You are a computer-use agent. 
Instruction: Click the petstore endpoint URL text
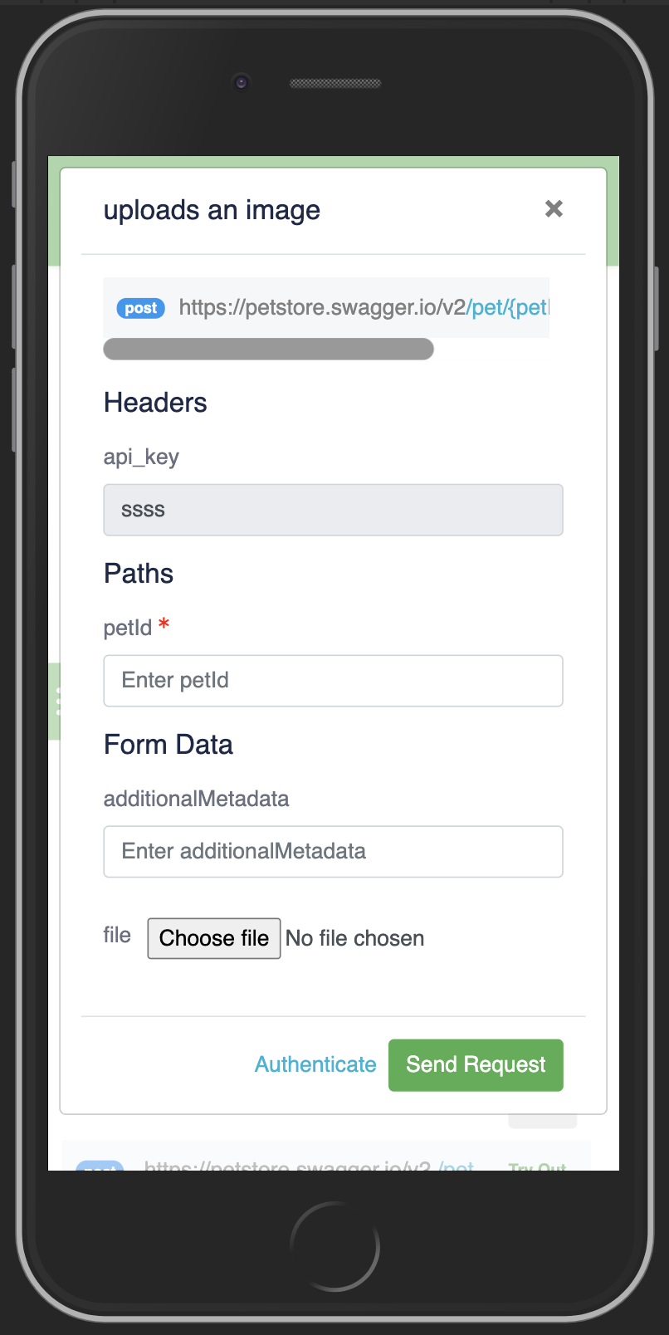364,308
